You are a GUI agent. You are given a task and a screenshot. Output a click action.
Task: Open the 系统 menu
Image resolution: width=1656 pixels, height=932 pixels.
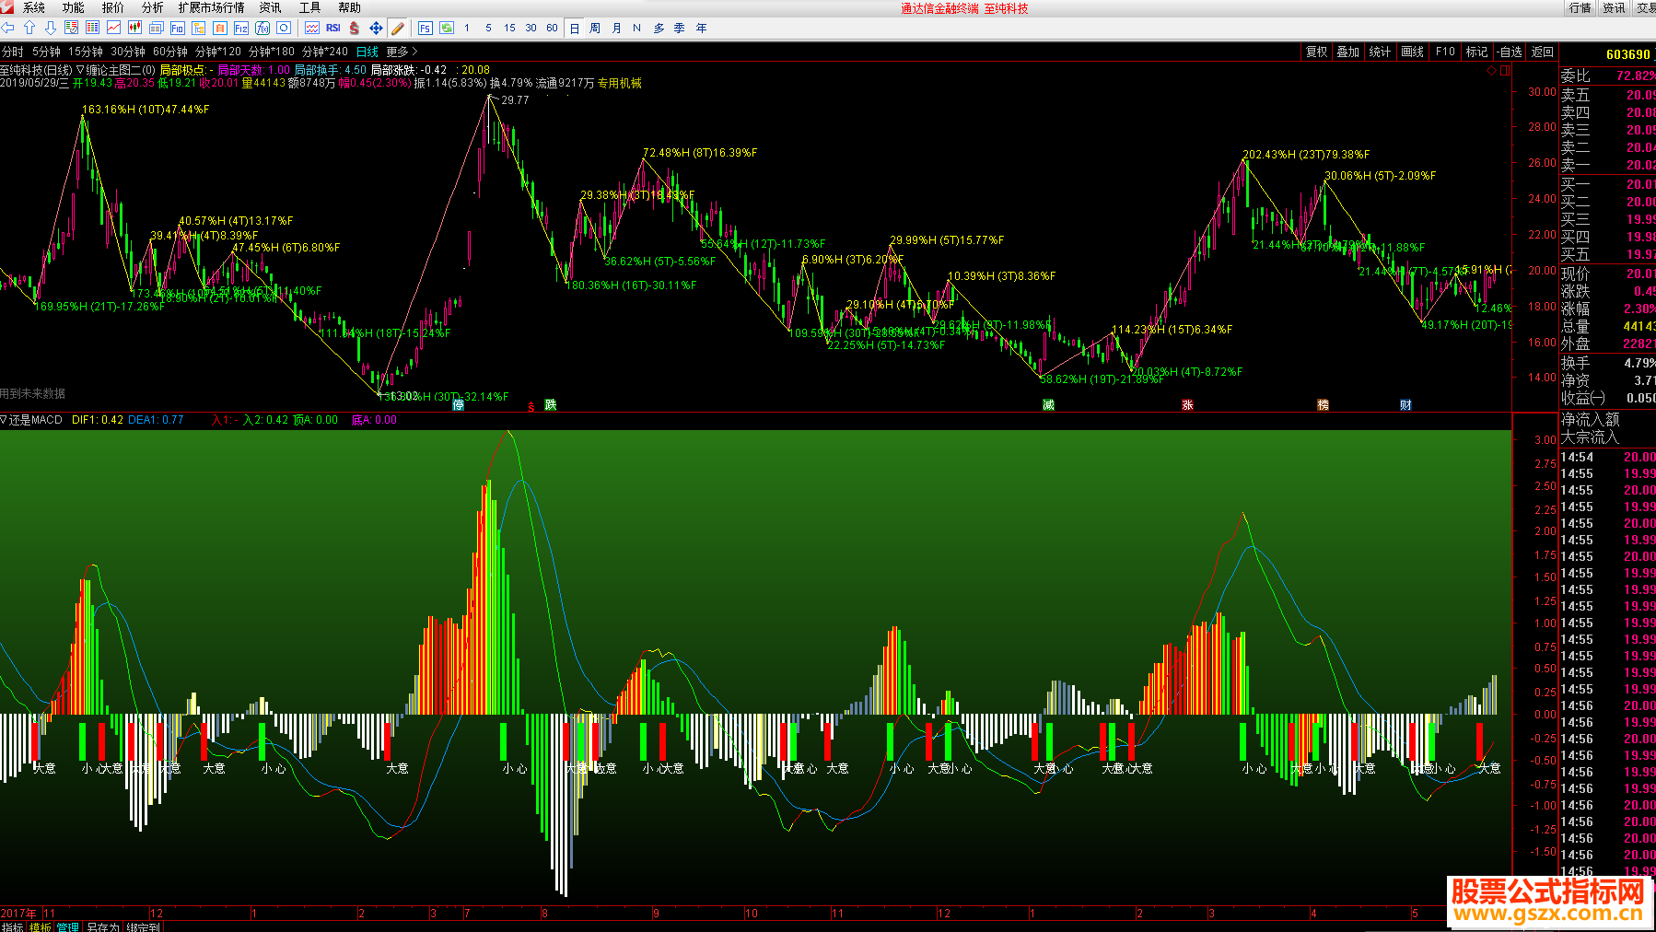(33, 7)
